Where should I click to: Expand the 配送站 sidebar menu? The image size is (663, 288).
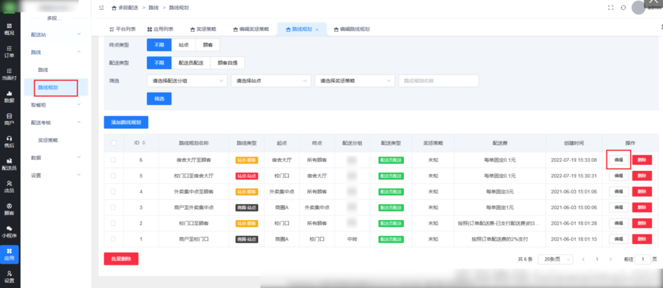(56, 34)
